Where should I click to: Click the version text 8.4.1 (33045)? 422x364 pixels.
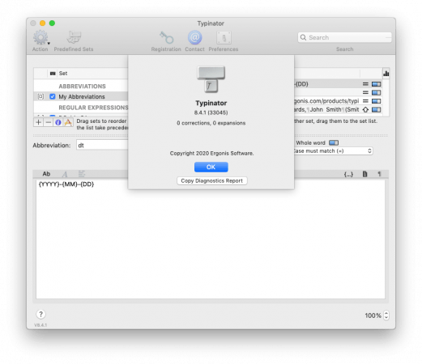[x=211, y=112]
